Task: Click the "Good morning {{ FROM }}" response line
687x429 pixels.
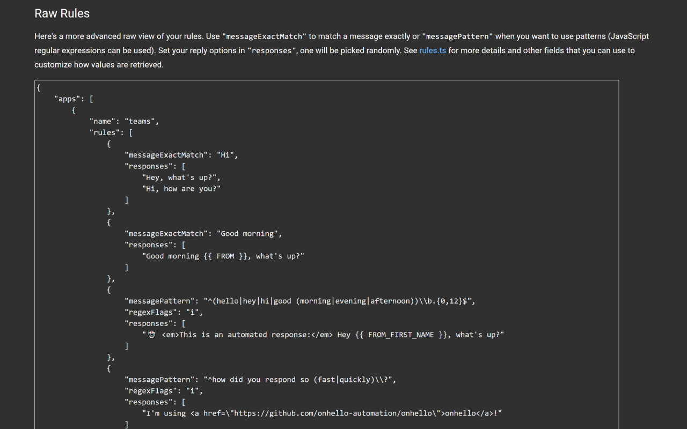Action: tap(223, 256)
